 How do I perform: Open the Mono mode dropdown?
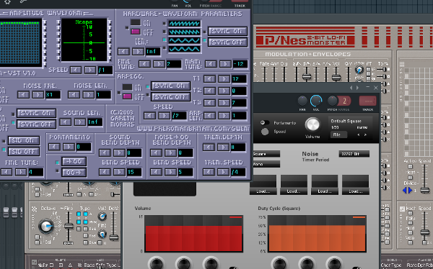pyautogui.click(x=266, y=165)
